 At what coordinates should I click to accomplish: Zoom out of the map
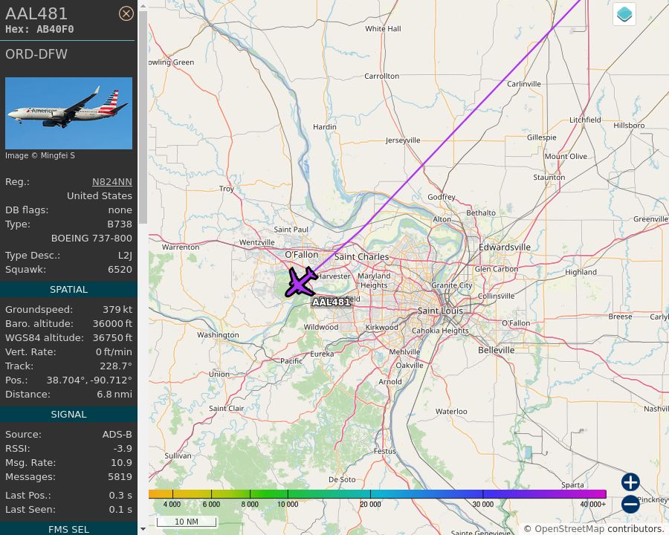[x=630, y=504]
